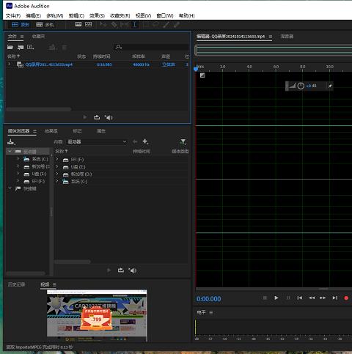The width and height of the screenshot is (352, 354).
Task: Open Editor panel menu (≡) icon
Action: click(271, 37)
